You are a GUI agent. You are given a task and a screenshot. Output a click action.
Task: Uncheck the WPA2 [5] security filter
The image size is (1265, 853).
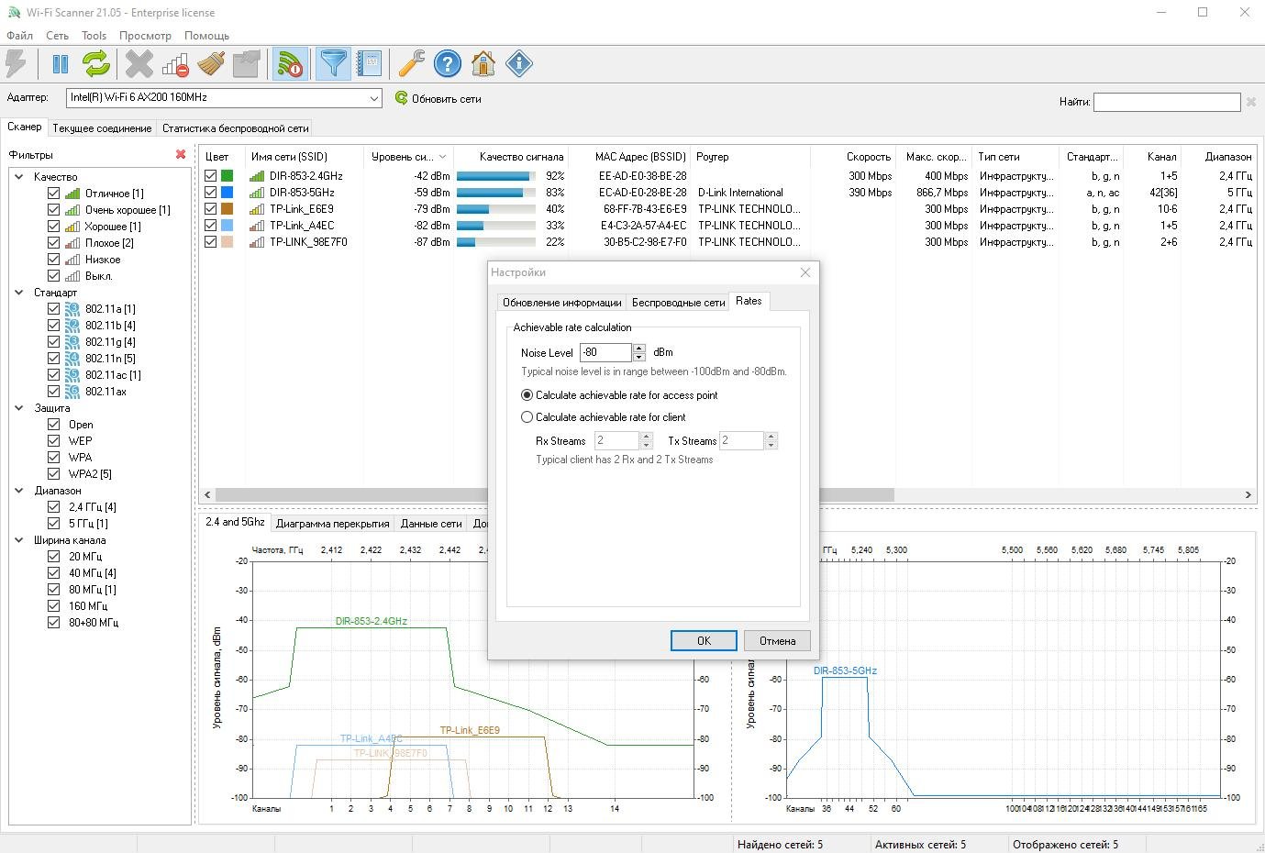click(x=53, y=474)
